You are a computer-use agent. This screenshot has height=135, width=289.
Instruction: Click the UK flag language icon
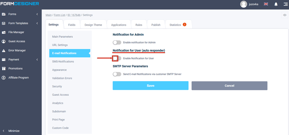pyautogui.click(x=266, y=4)
